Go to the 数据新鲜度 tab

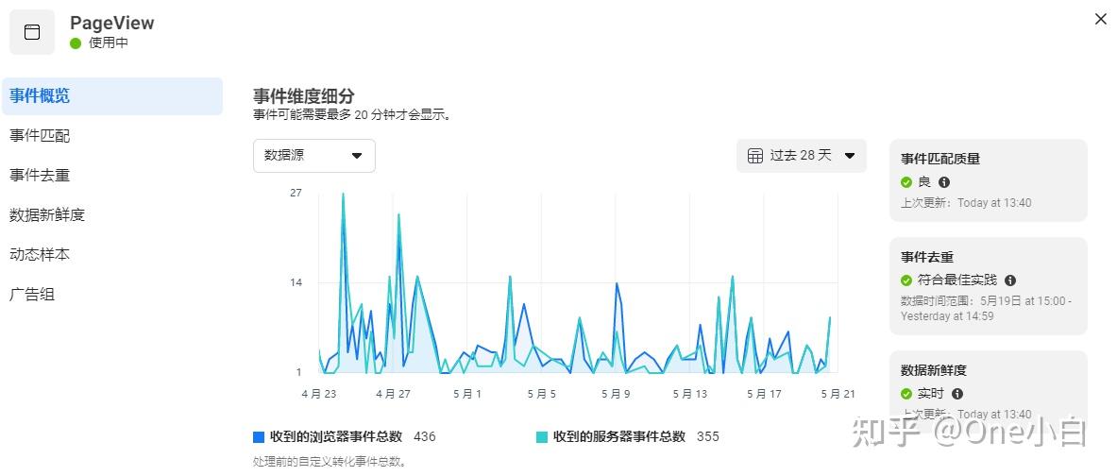click(x=47, y=214)
